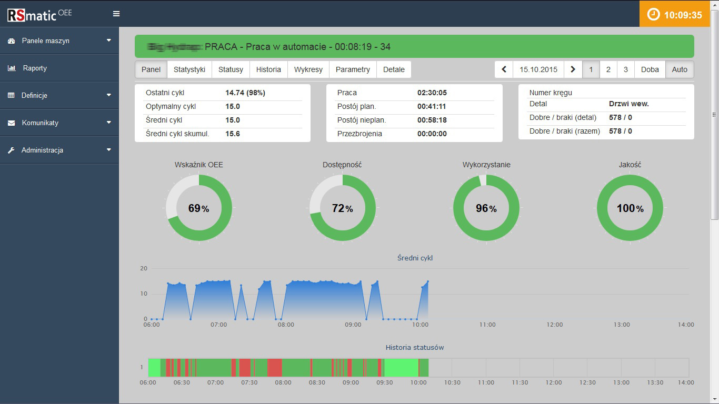Select the Doba full-day button
This screenshot has width=719, height=404.
(650, 69)
